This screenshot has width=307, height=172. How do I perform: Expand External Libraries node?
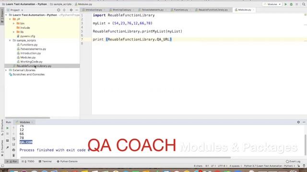click(6, 70)
